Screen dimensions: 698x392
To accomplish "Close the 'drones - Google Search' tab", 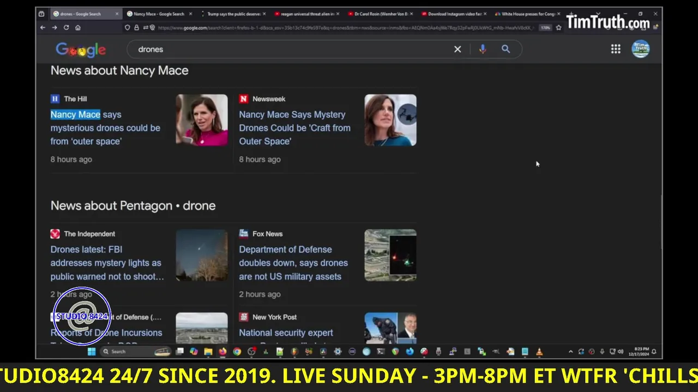I will click(117, 14).
